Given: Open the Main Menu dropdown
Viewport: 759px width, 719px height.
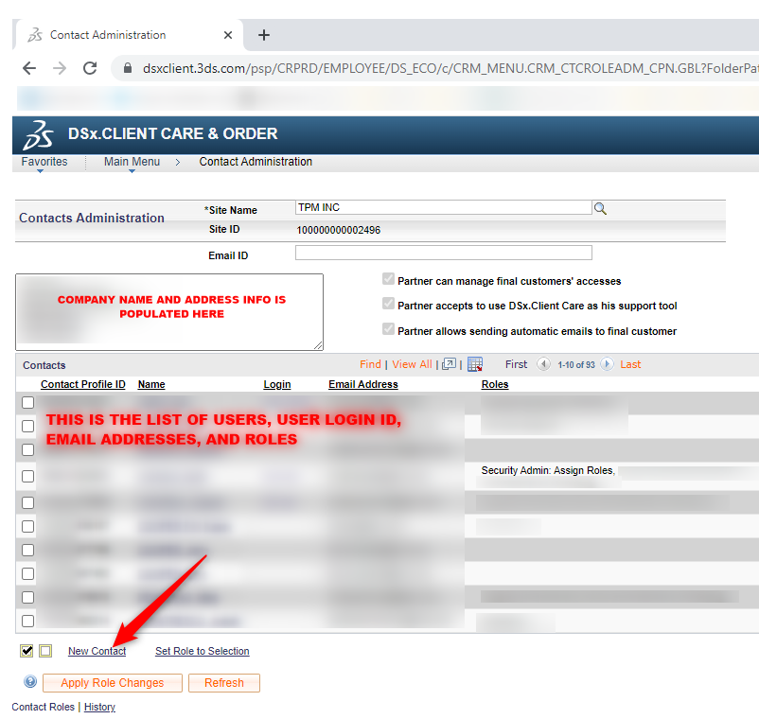Looking at the screenshot, I should [x=132, y=163].
